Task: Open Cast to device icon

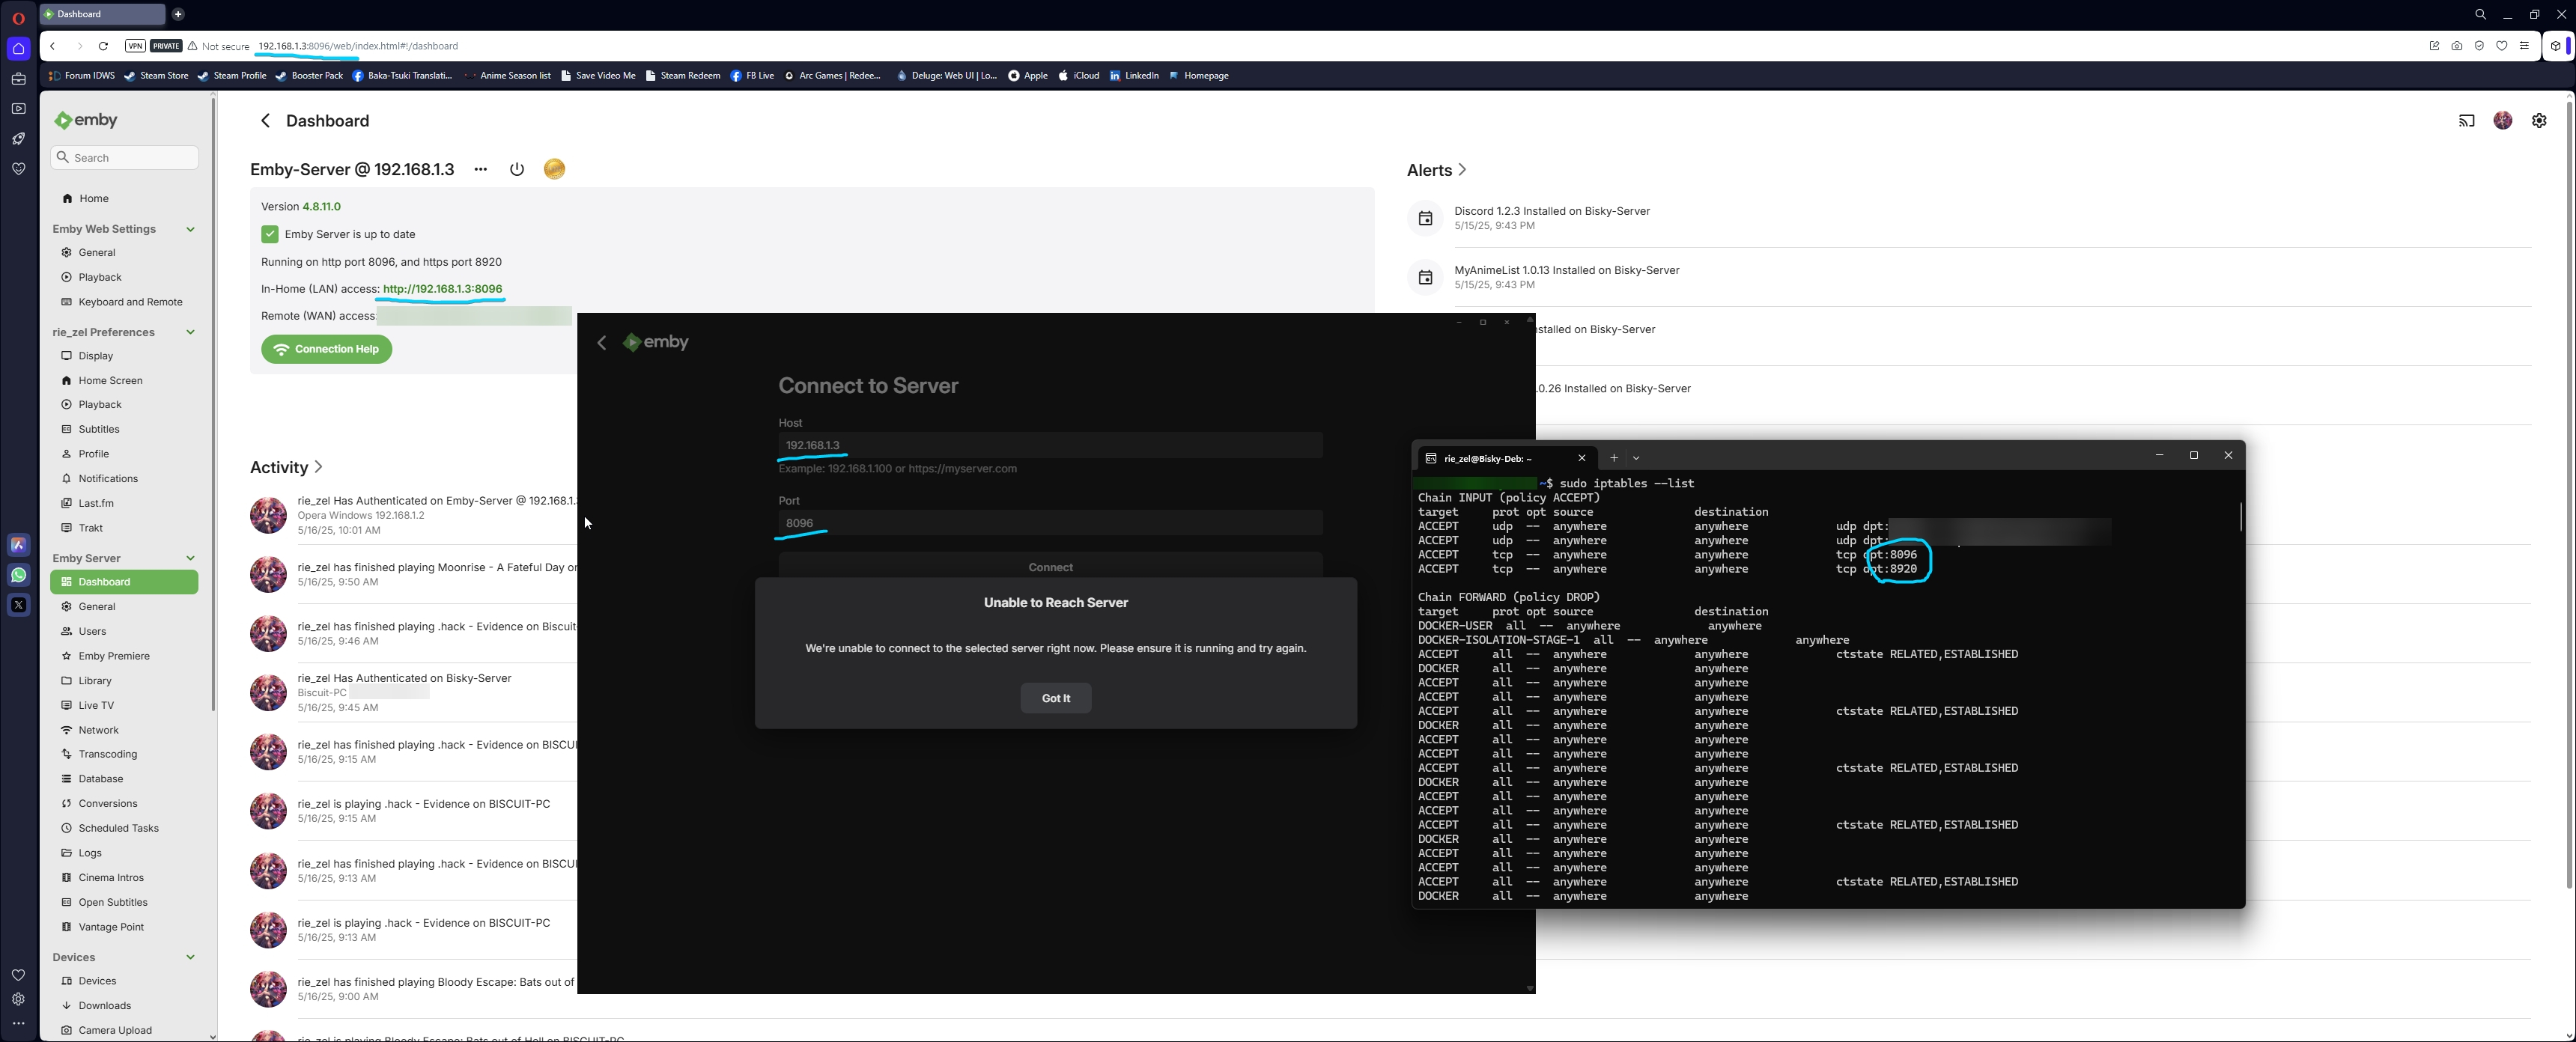Action: click(x=2466, y=121)
